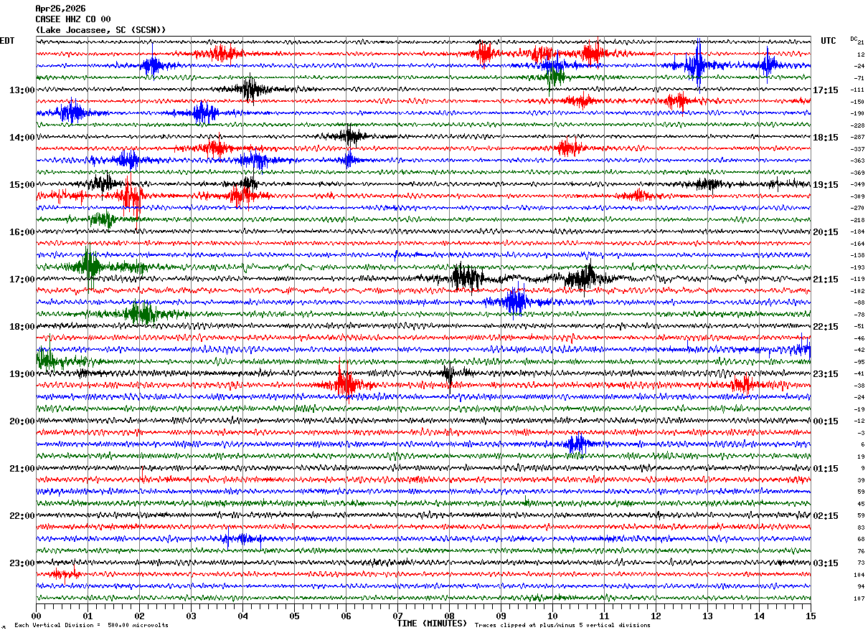Screen dimensions: 868x635
Task: Click the minute "15" label on time axis
Action: coord(811,616)
